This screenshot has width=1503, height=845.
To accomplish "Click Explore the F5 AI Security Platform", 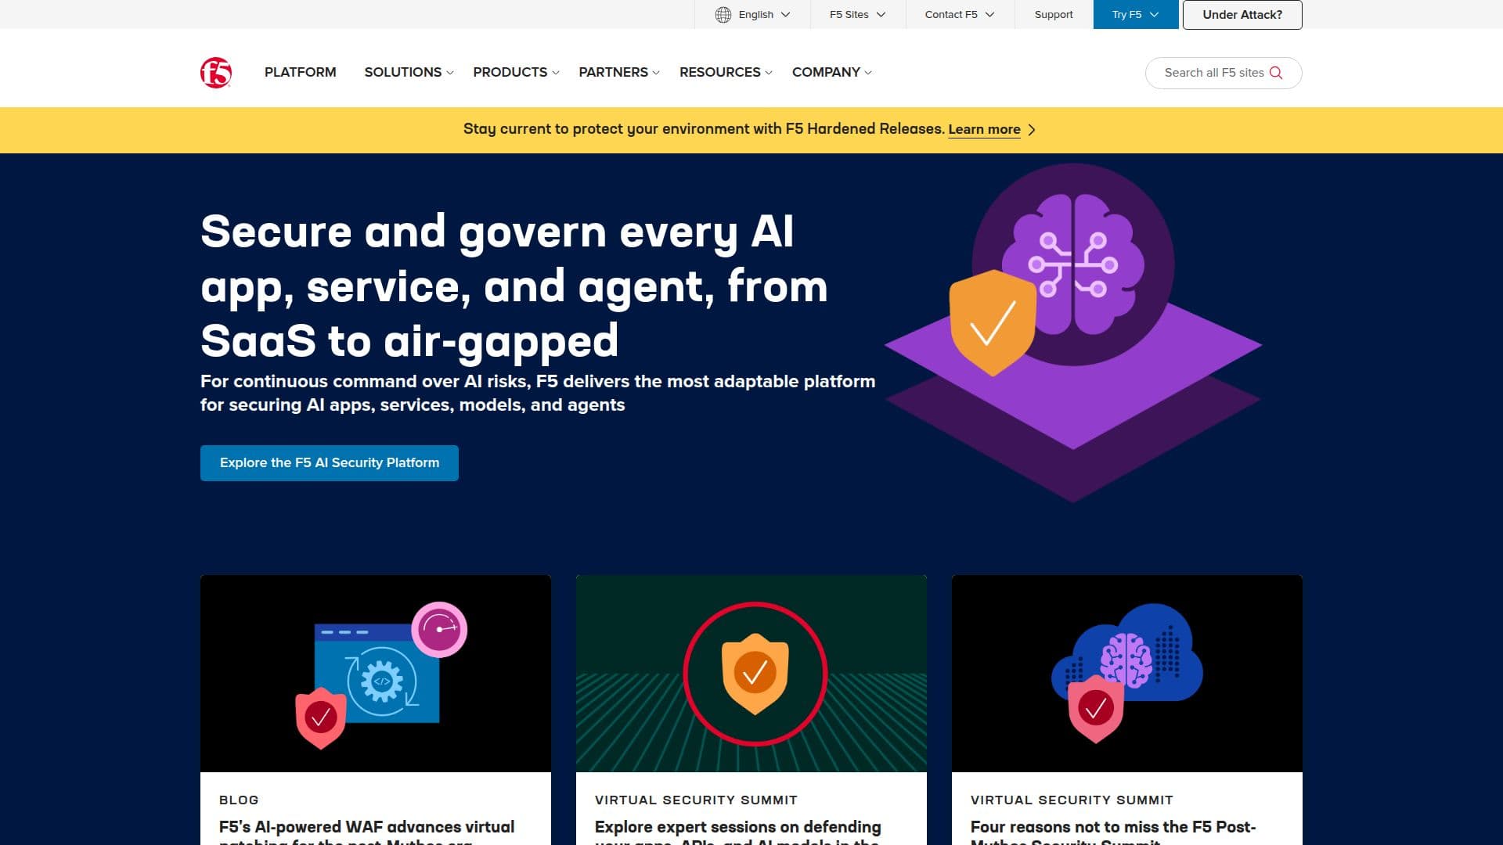I will (x=330, y=463).
